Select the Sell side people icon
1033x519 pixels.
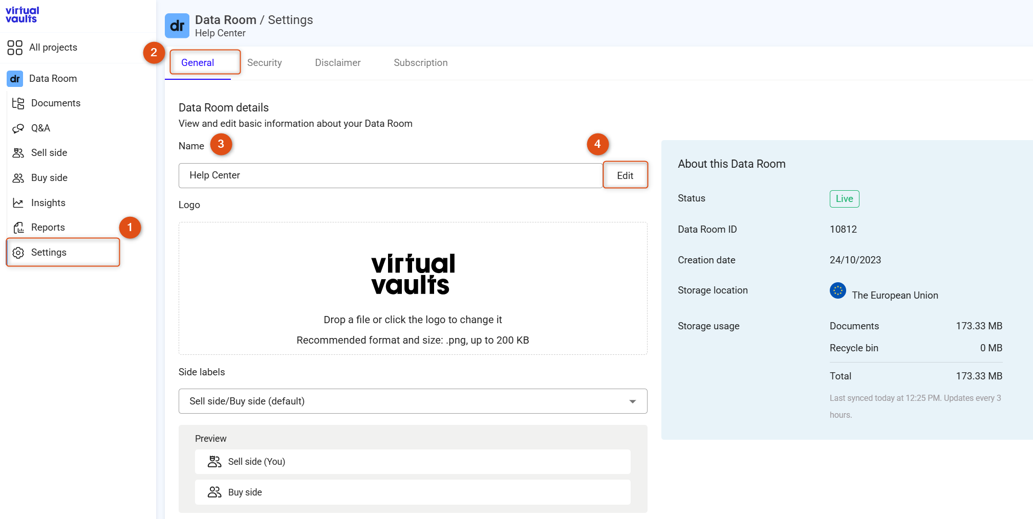pyautogui.click(x=18, y=153)
